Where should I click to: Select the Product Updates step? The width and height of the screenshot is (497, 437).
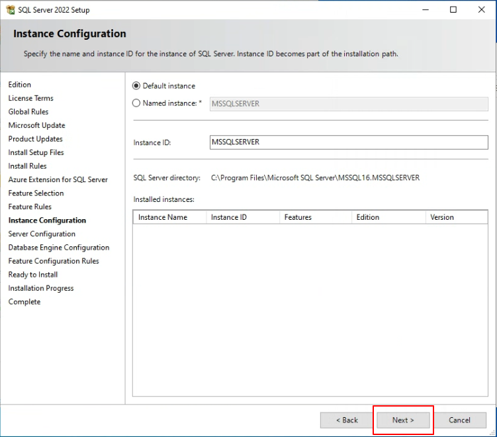pyautogui.click(x=36, y=139)
